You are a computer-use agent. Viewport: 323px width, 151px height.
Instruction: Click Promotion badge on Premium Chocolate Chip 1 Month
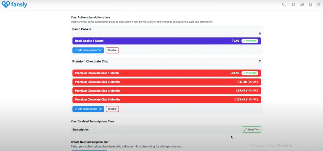click(x=250, y=73)
